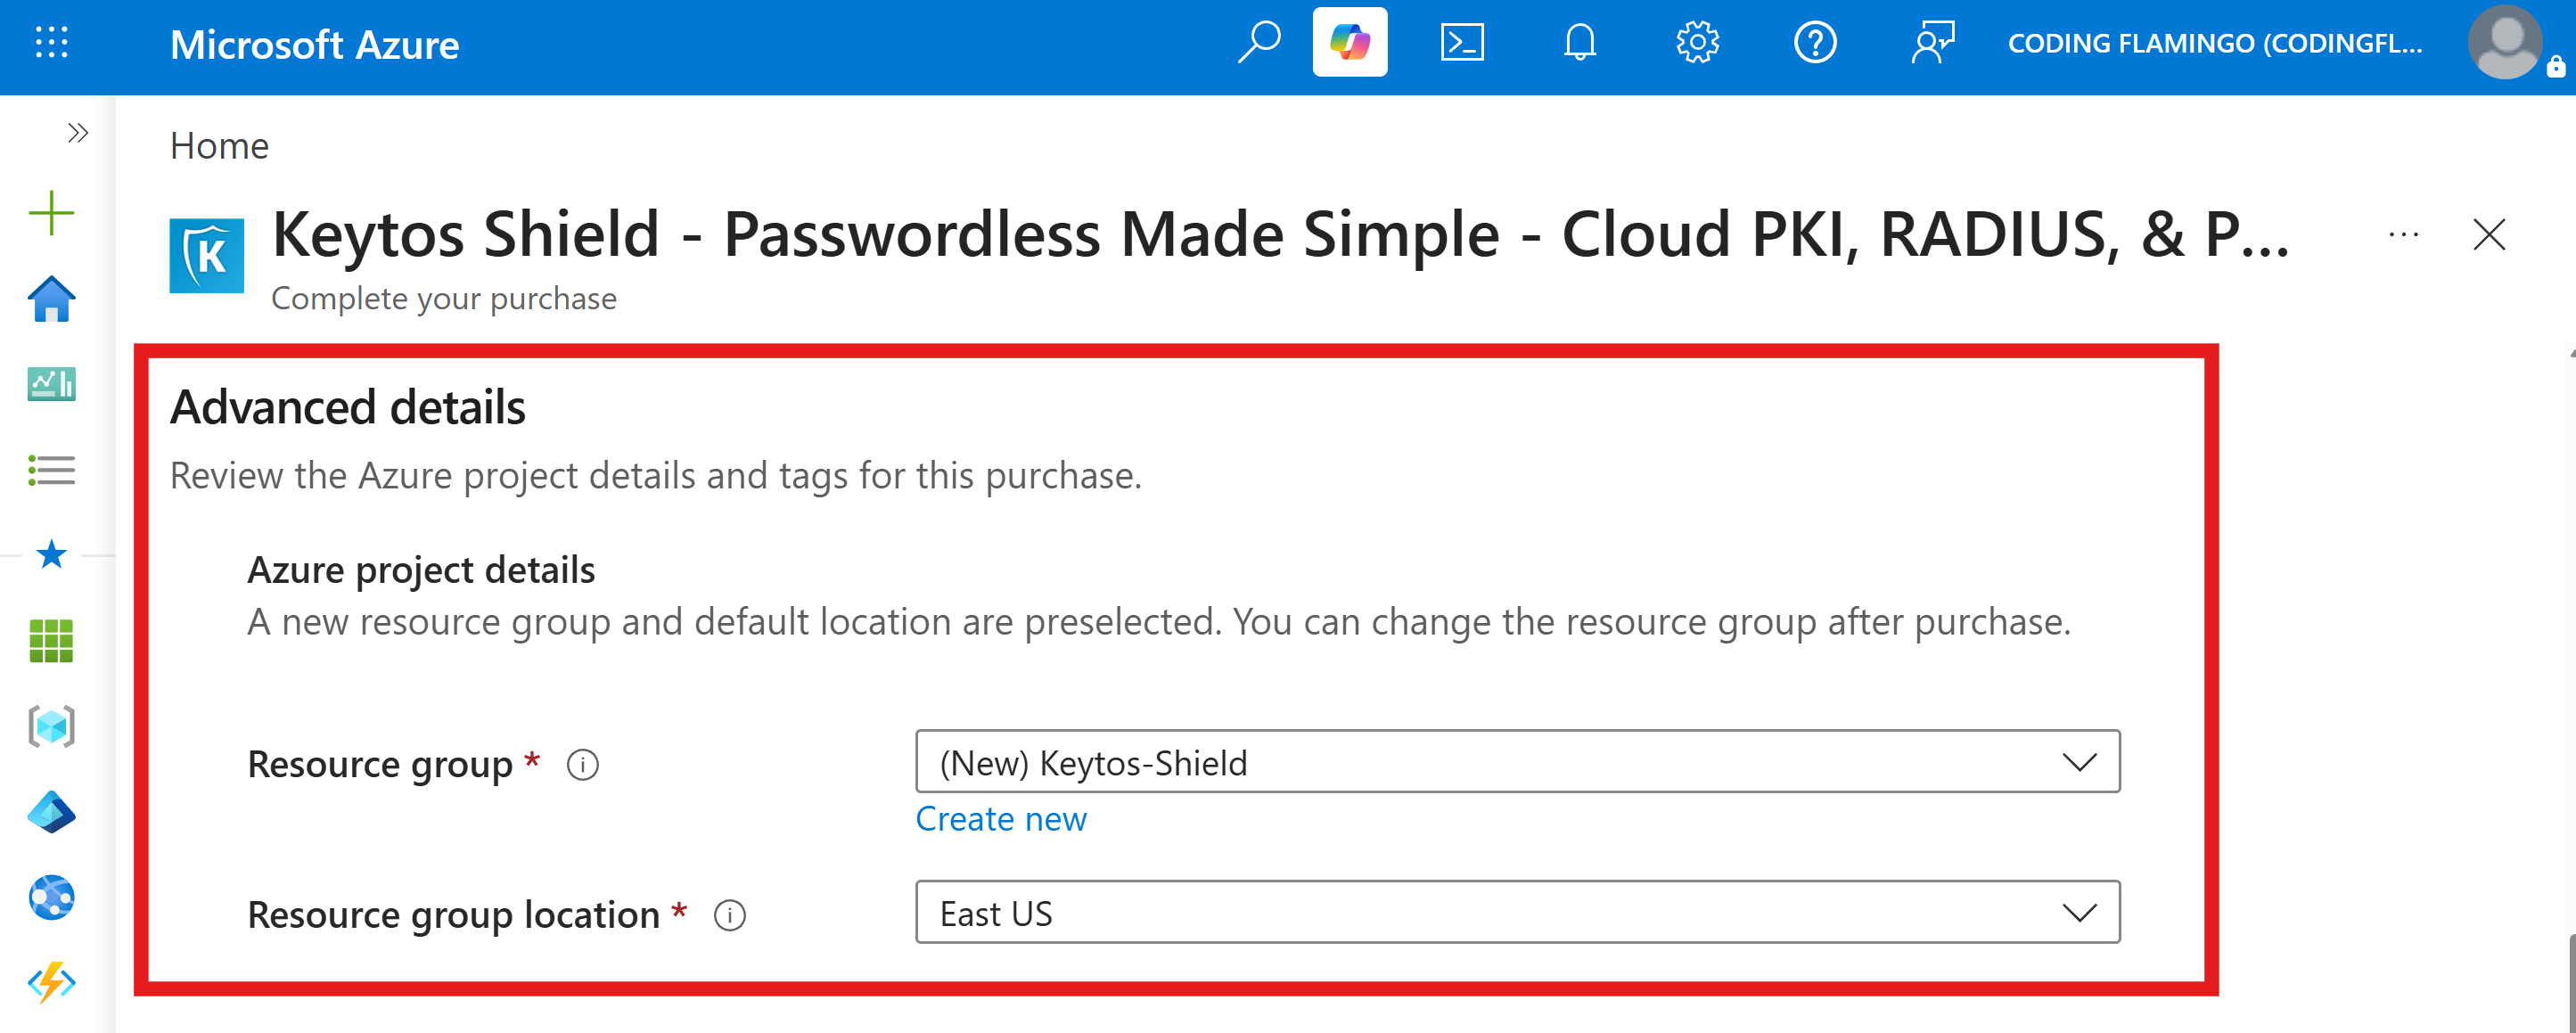The height and width of the screenshot is (1033, 2576).
Task: Click the Favorites star in the sidebar
Action: click(52, 554)
